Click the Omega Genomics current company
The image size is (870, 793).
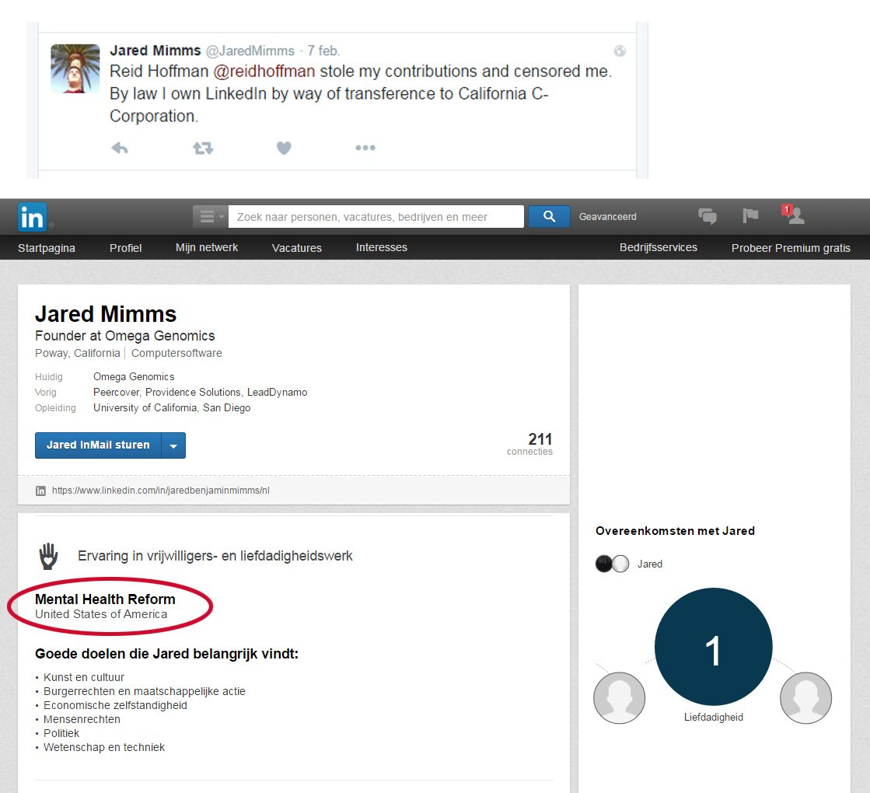tap(134, 377)
